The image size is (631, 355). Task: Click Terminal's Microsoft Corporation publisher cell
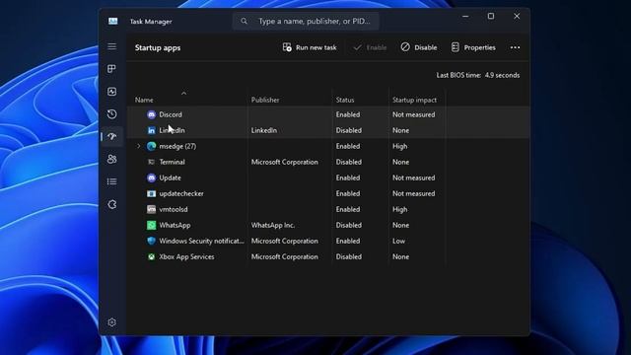[x=285, y=162]
